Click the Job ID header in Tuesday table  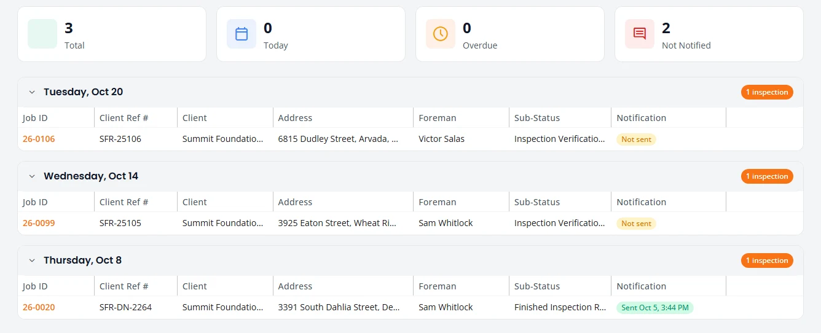click(35, 118)
